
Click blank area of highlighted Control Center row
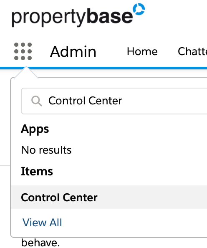tap(152, 197)
